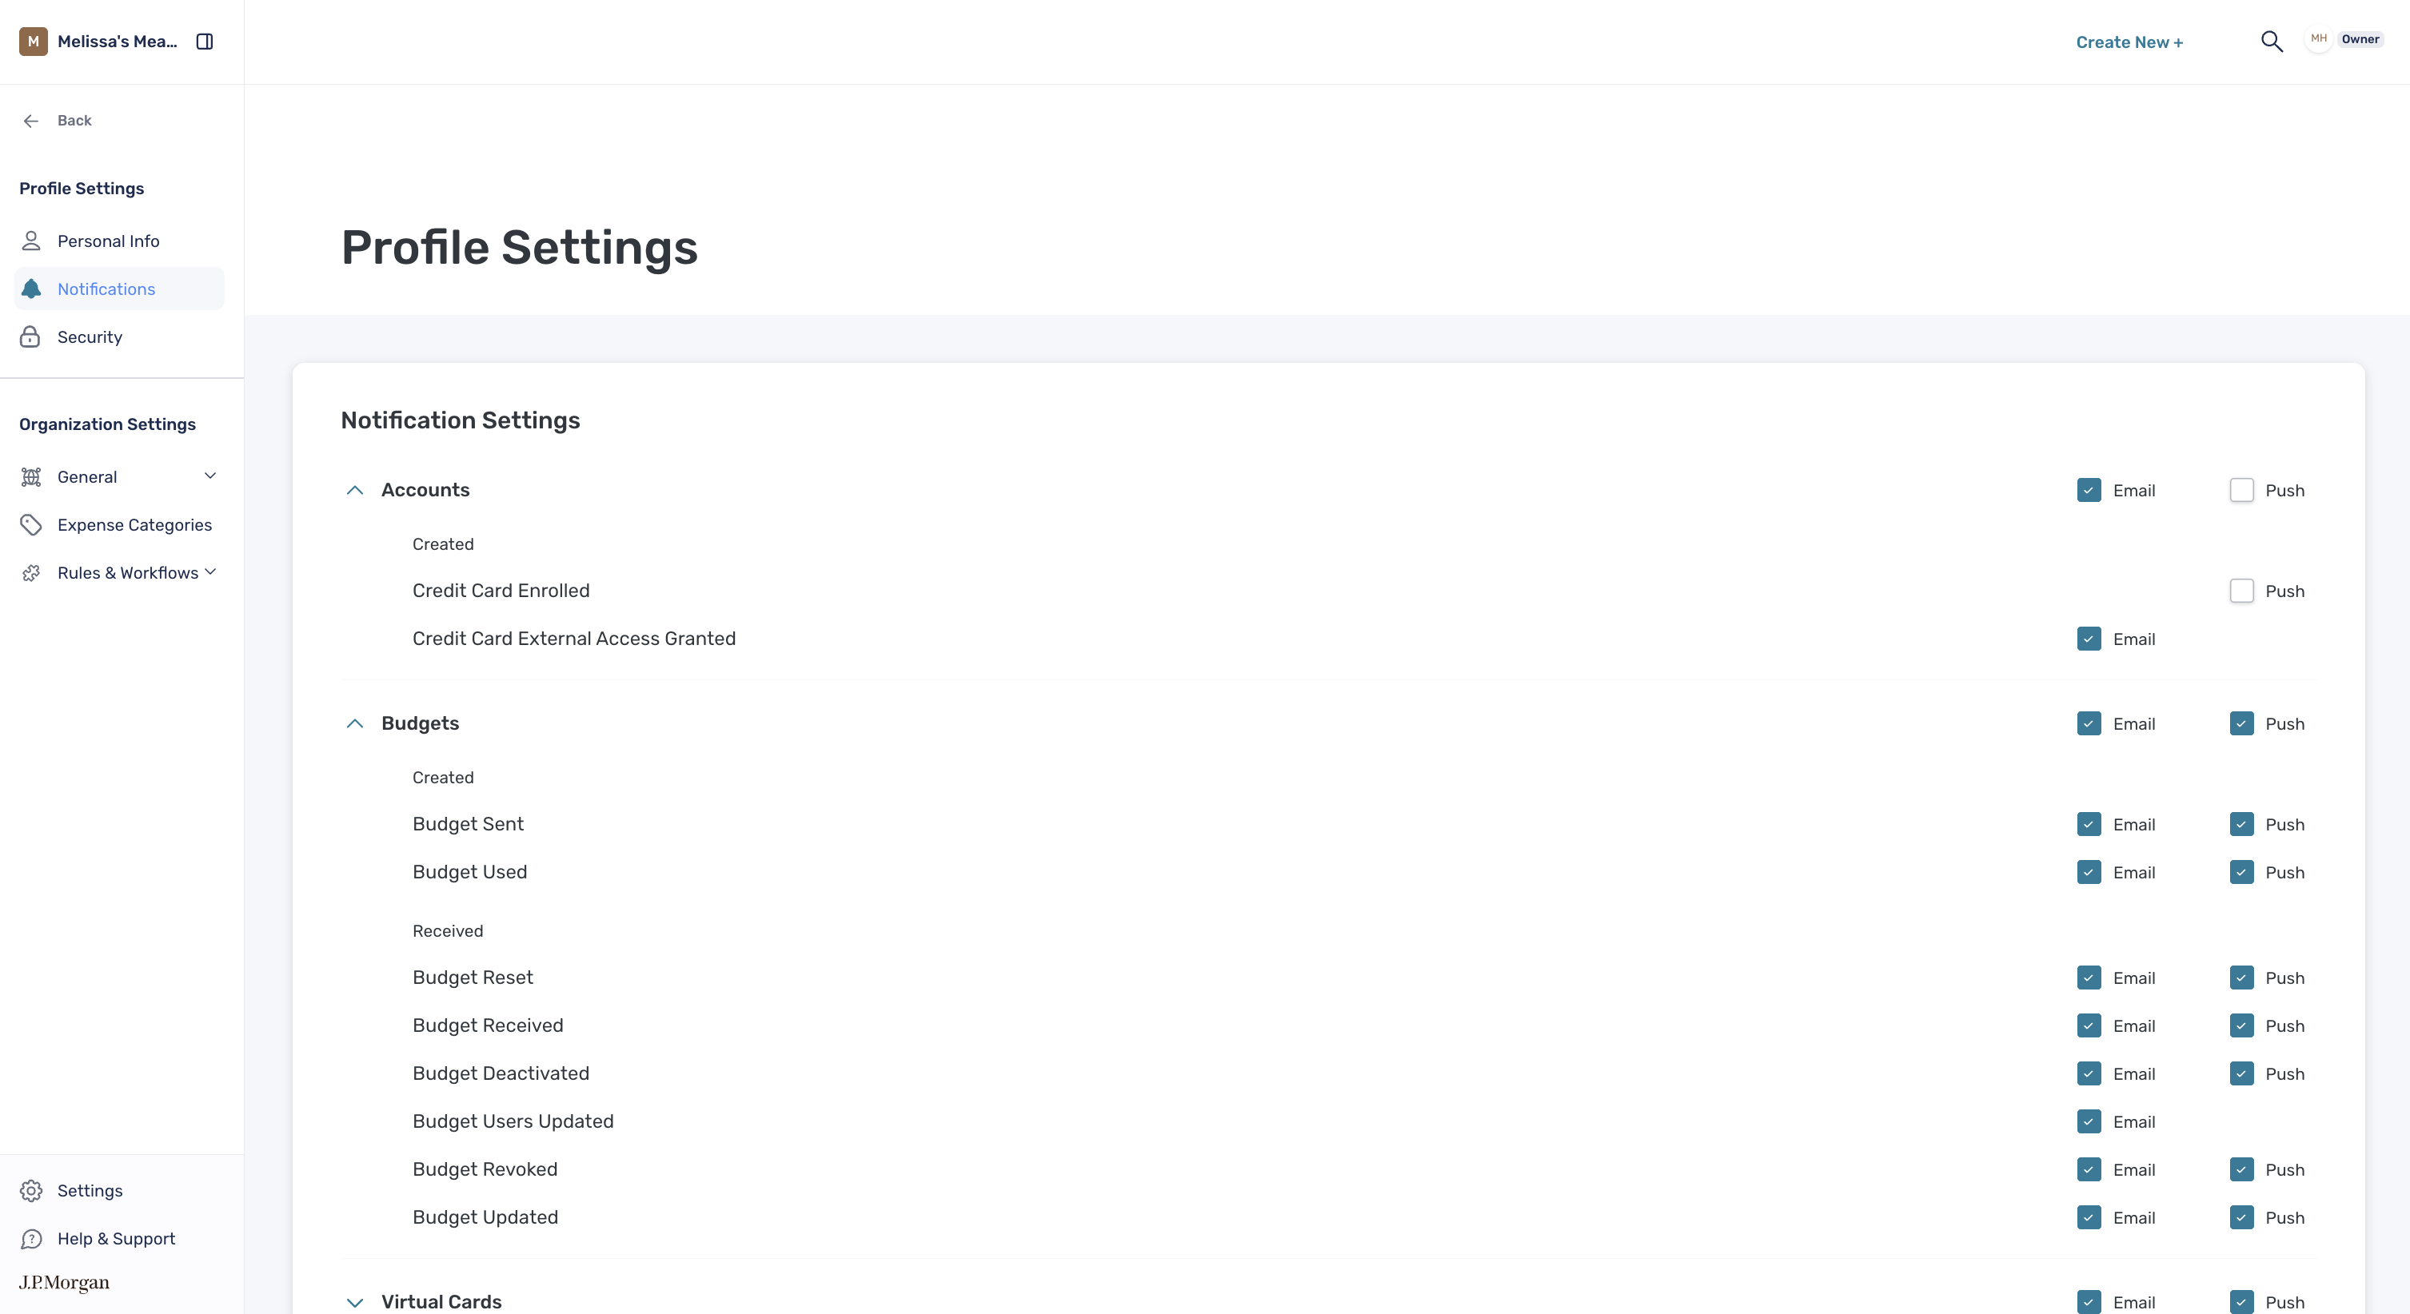Viewport: 2410px width, 1314px height.
Task: Uncheck Email for Budgets section
Action: pos(2089,724)
